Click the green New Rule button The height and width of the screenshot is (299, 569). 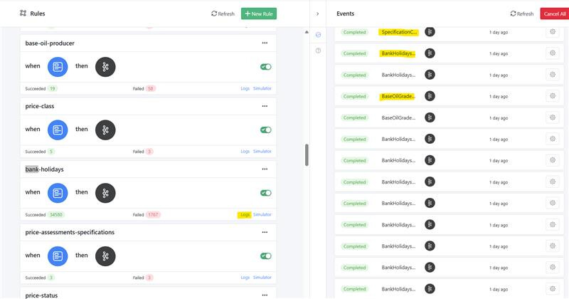pos(259,14)
